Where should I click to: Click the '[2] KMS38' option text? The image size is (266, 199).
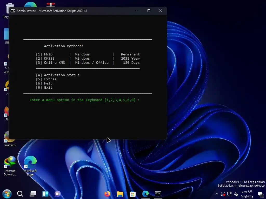pyautogui.click(x=45, y=58)
